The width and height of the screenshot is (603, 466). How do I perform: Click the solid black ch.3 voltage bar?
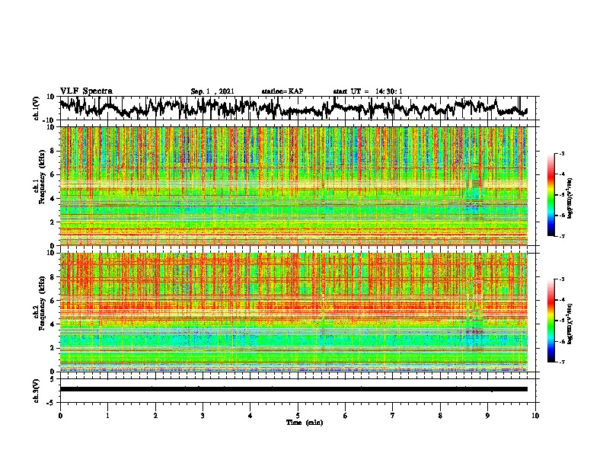pyautogui.click(x=293, y=389)
